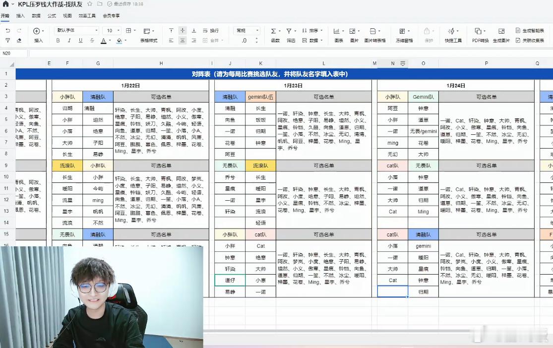This screenshot has height=348, width=553.
Task: Open the 数据 data dropdown in toolbar
Action: pyautogui.click(x=312, y=41)
